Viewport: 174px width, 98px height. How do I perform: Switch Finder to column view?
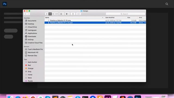(53, 14)
